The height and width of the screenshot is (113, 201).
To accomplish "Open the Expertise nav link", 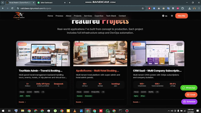I will [x=99, y=16].
